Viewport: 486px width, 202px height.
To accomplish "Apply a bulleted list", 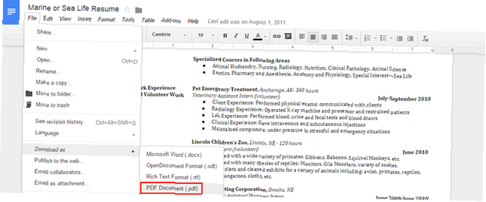I will point(383,38).
